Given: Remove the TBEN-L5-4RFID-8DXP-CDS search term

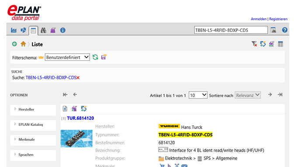Looking at the screenshot, I should click(78, 78).
